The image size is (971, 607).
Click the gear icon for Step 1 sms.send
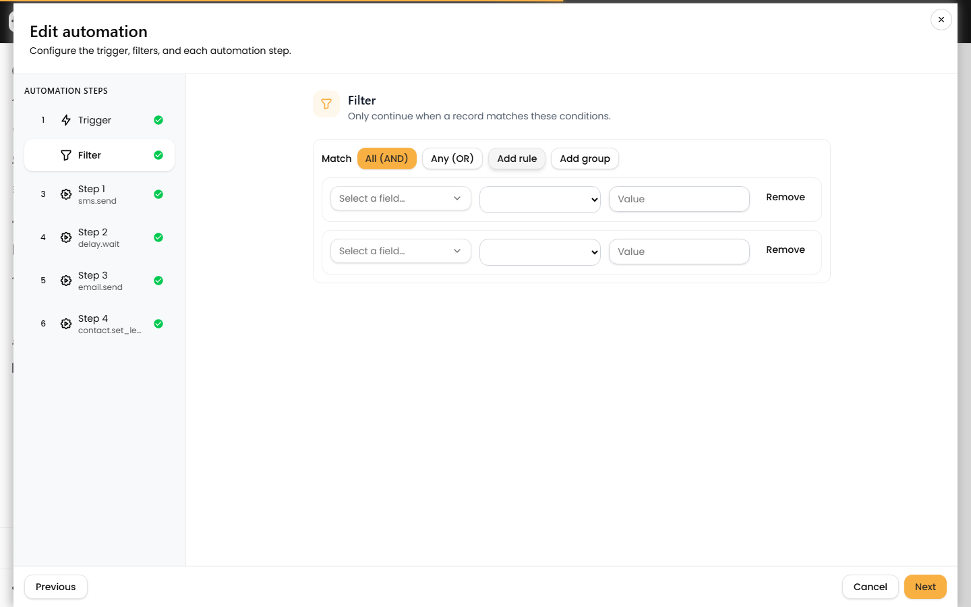pos(66,194)
